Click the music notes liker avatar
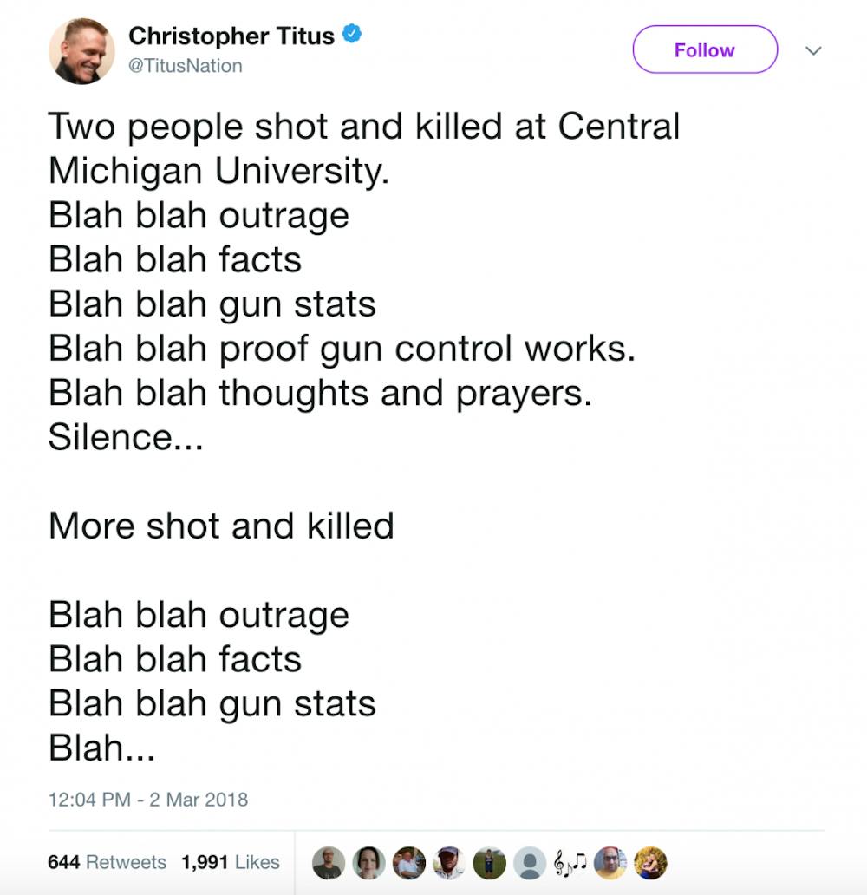The height and width of the screenshot is (895, 867). 570,862
